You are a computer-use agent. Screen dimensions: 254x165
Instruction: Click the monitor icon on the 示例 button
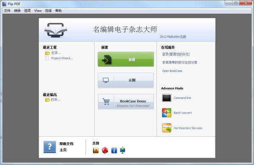click(x=106, y=80)
